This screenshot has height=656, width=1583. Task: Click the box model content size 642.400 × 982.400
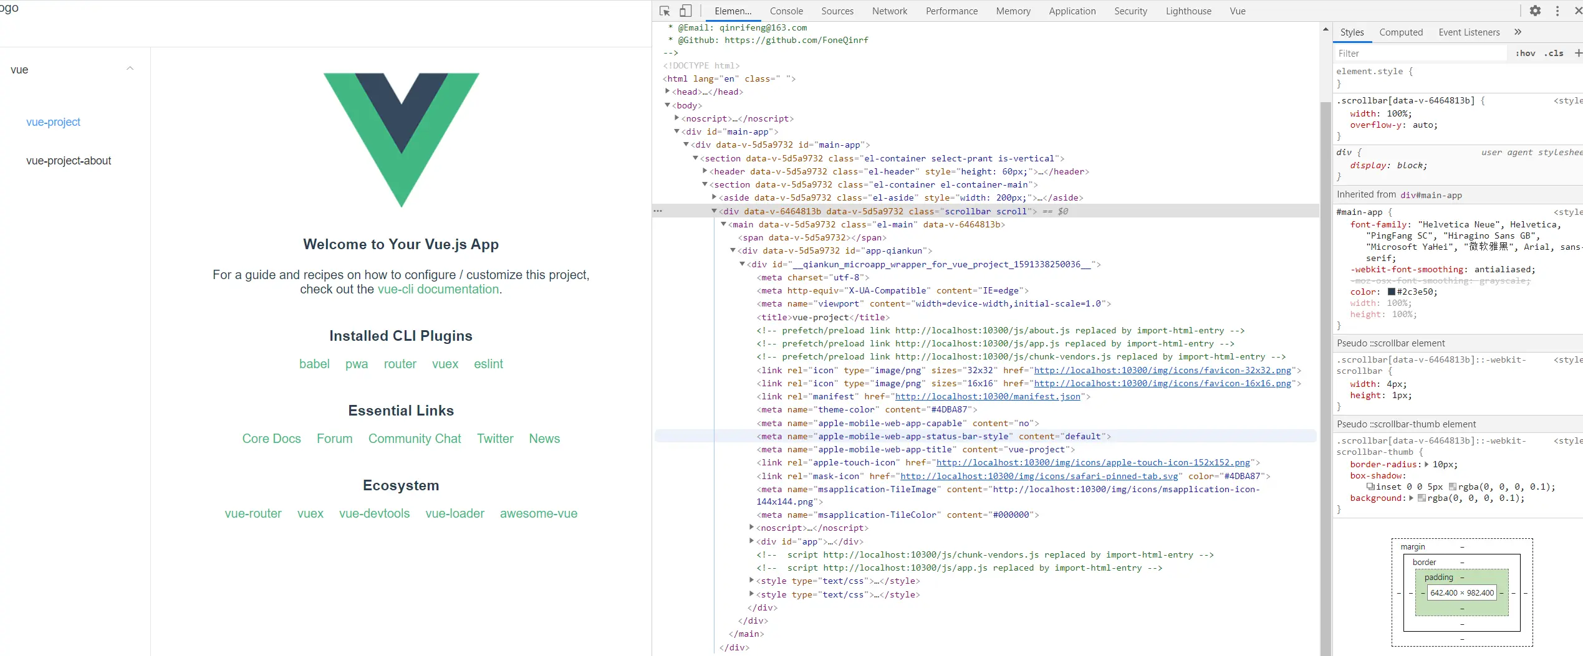[1462, 592]
